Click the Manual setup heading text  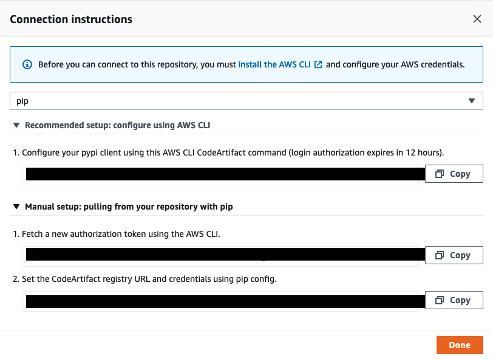pyautogui.click(x=129, y=207)
